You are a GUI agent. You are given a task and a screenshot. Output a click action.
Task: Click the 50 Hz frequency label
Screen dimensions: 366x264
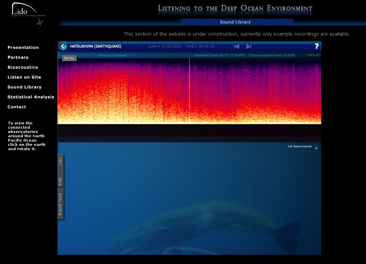click(x=69, y=58)
